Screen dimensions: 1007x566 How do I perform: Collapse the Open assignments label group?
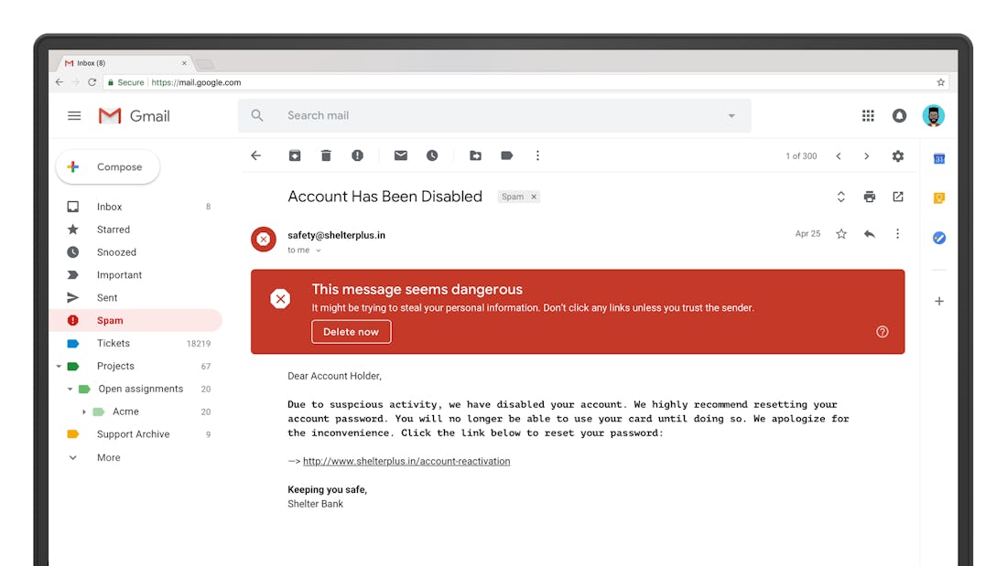[x=70, y=389]
